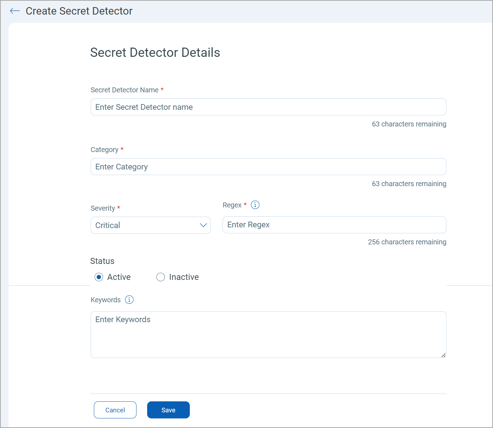Click the back arrow next to Create Secret Detector
This screenshot has height=428, width=493.
(15, 11)
